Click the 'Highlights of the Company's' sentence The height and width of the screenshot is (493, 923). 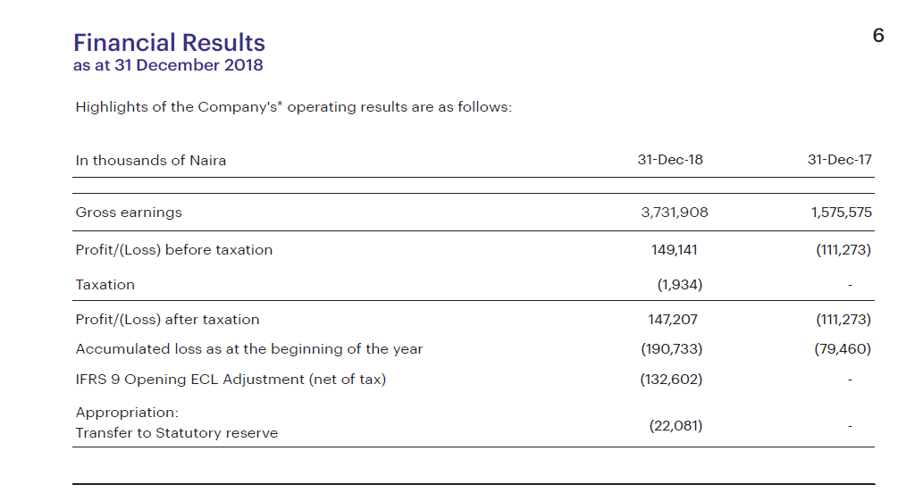pos(294,107)
